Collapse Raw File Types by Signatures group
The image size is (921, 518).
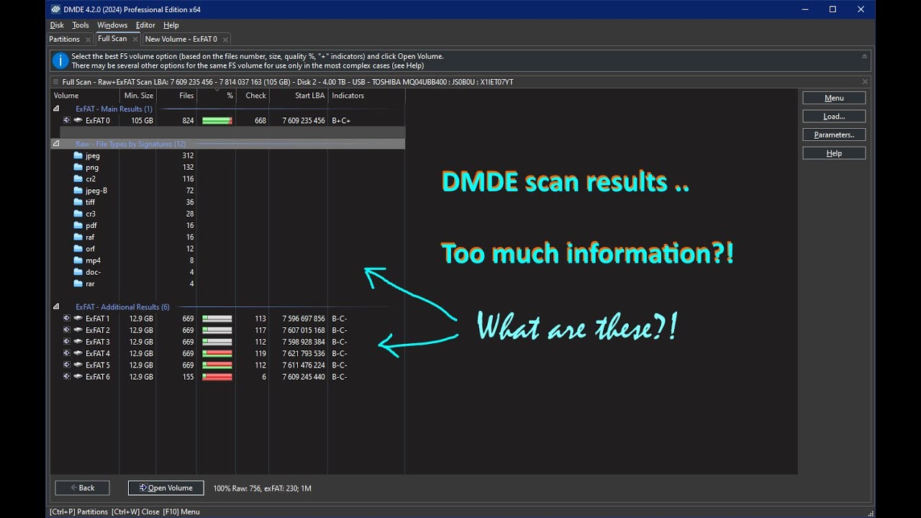click(x=56, y=144)
